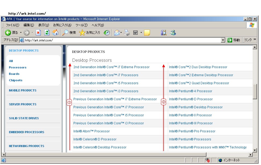
Task: Open the ファイル(F) menu
Action: tap(12, 25)
